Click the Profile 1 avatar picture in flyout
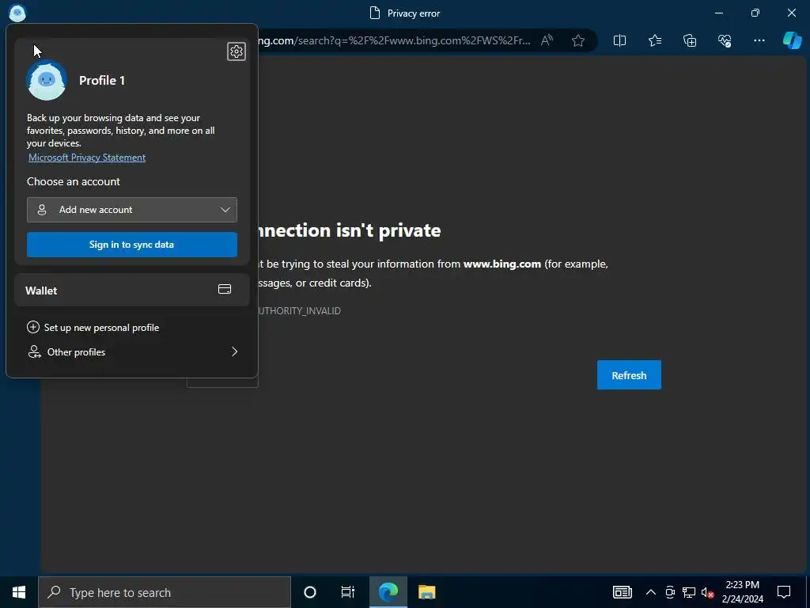The image size is (810, 608). point(47,80)
